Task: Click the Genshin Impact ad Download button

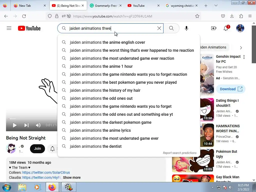Action: pyautogui.click(x=231, y=89)
